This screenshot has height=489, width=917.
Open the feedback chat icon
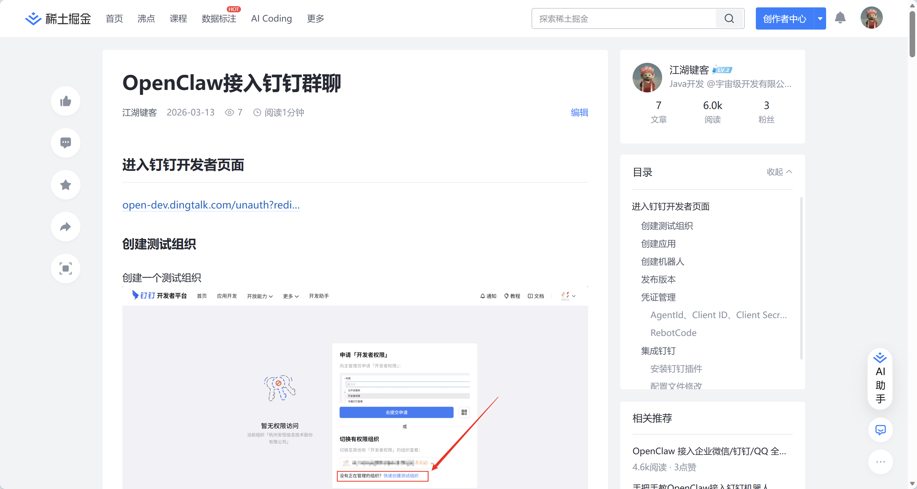point(880,430)
